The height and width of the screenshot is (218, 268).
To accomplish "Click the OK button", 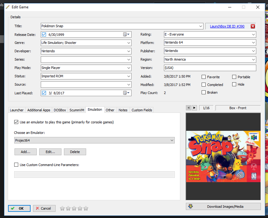I will tap(19, 208).
